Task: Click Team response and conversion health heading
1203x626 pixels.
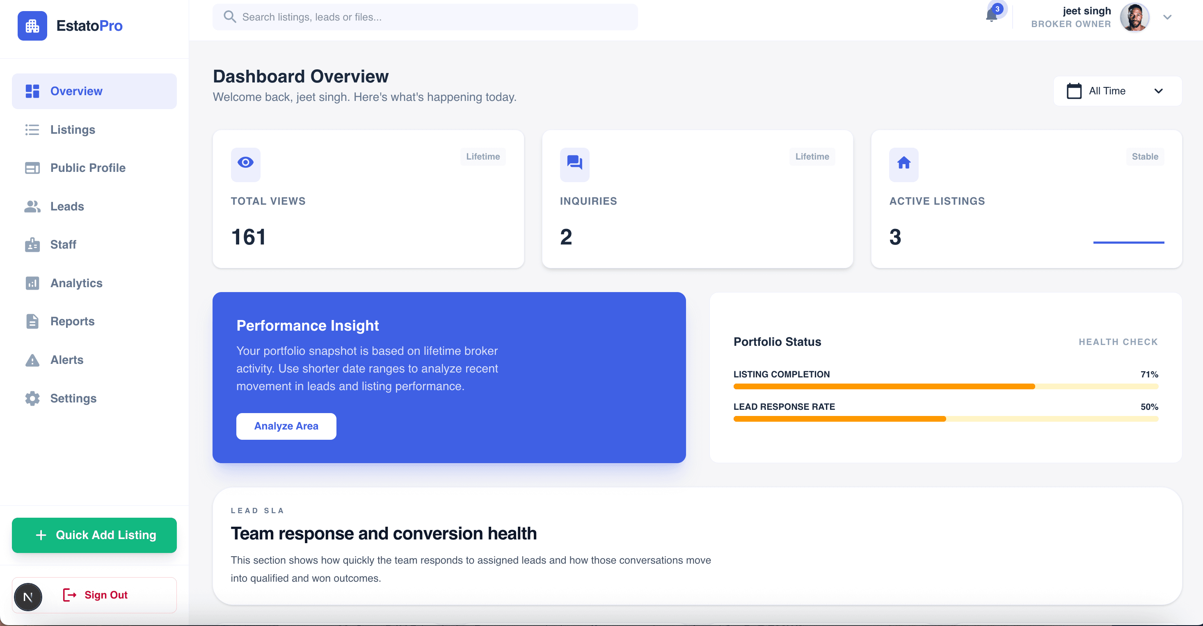Action: 383,534
